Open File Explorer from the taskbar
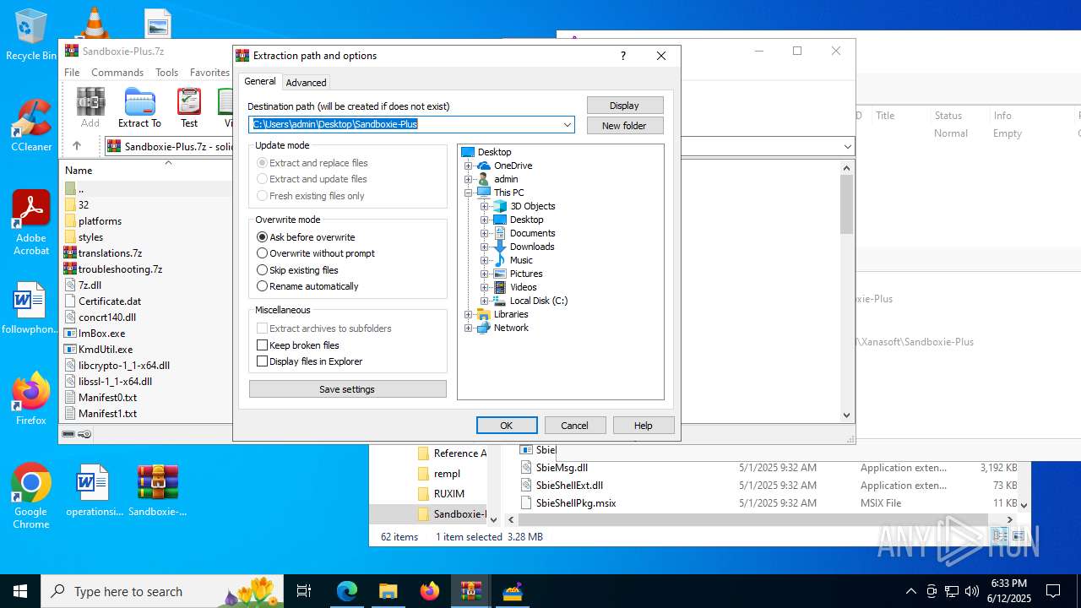 [388, 591]
